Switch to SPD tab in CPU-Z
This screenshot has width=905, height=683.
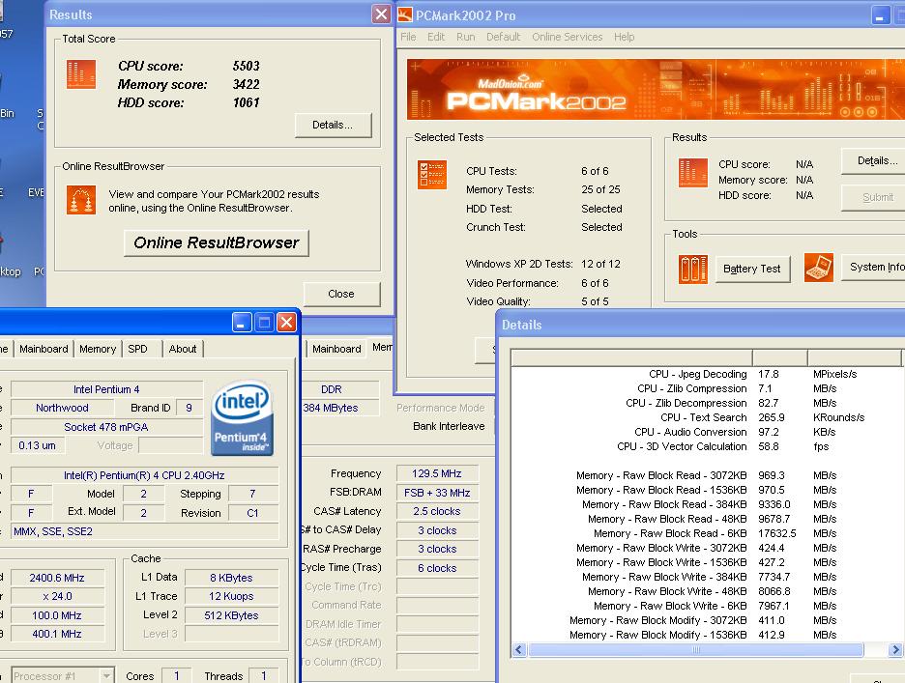[138, 349]
